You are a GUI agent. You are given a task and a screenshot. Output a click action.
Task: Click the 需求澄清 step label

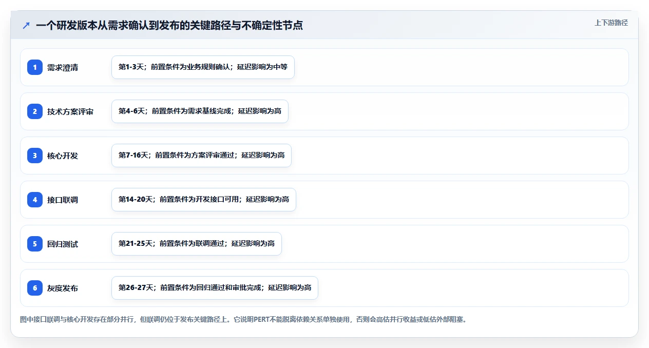[x=63, y=67]
